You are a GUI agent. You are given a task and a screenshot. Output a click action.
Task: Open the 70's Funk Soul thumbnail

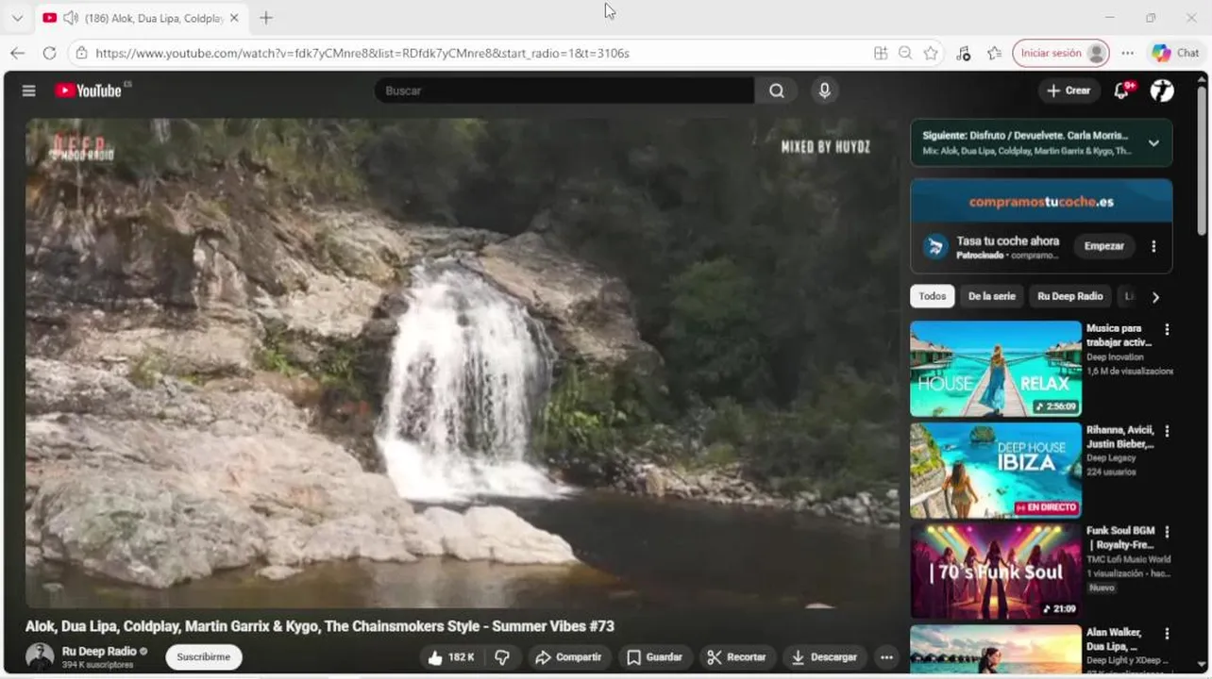click(x=996, y=571)
